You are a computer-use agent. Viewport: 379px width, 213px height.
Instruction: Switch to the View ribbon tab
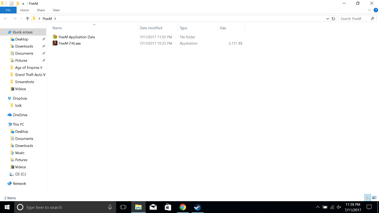tap(56, 10)
